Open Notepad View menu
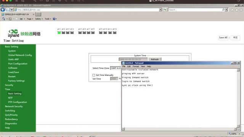 (143, 66)
